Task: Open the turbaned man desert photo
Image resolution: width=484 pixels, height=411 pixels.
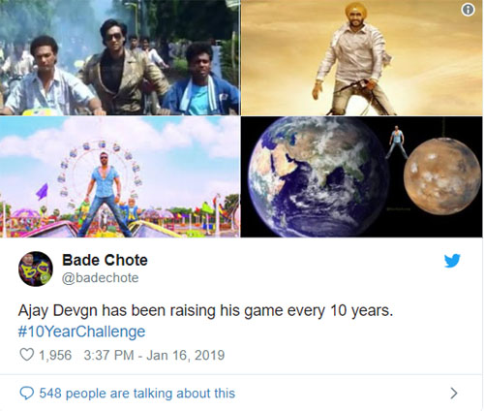Action: pyautogui.click(x=362, y=57)
